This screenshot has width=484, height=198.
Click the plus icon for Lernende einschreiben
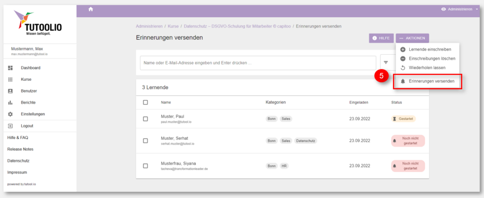tap(403, 49)
